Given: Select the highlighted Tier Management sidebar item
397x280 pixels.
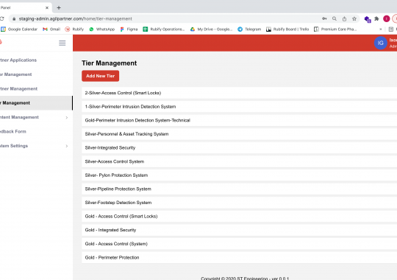Looking at the screenshot, I should [x=36, y=103].
